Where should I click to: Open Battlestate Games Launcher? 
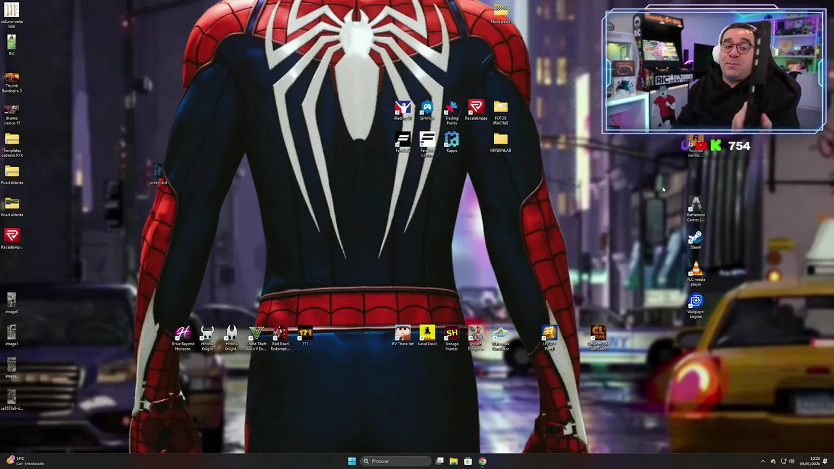pos(696,210)
